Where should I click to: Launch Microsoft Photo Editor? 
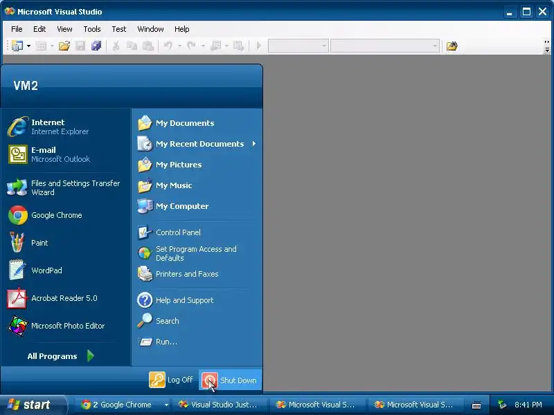(66, 326)
